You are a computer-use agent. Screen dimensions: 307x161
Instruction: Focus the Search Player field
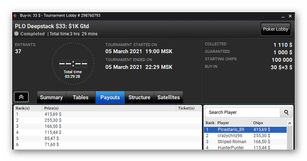click(243, 112)
